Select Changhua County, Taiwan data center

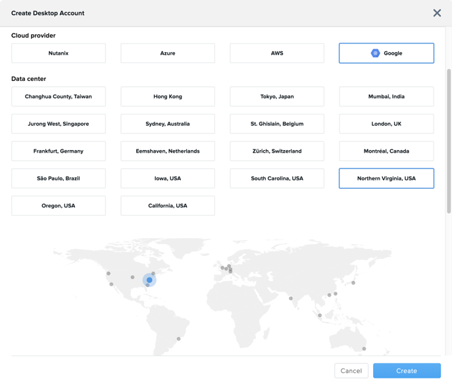click(59, 97)
